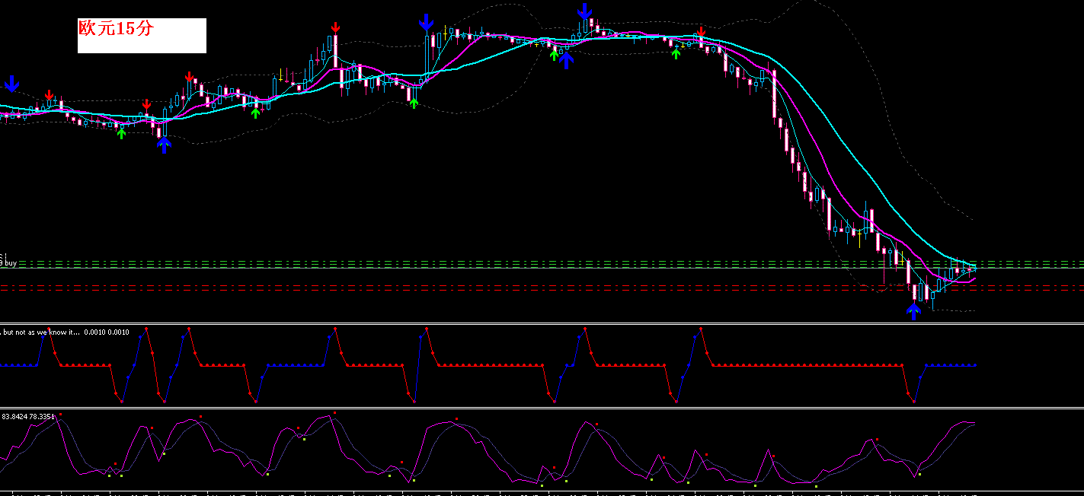The width and height of the screenshot is (1084, 496).
Task: Click the white 欧元15分 label box
Action: click(142, 36)
